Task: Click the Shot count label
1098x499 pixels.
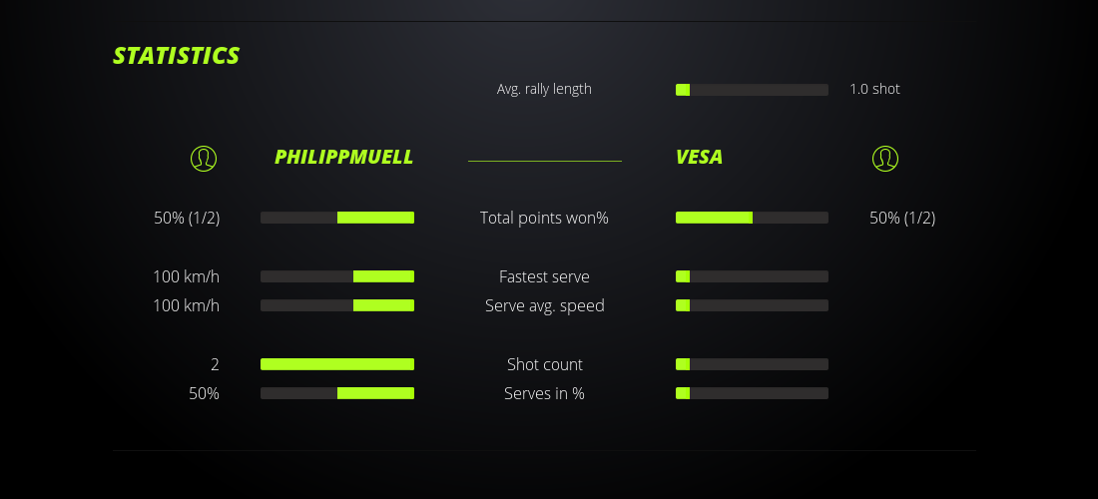Action: (x=544, y=364)
